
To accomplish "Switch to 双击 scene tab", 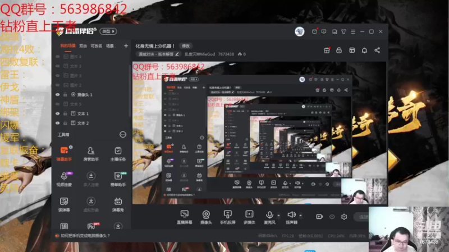I will [83, 46].
